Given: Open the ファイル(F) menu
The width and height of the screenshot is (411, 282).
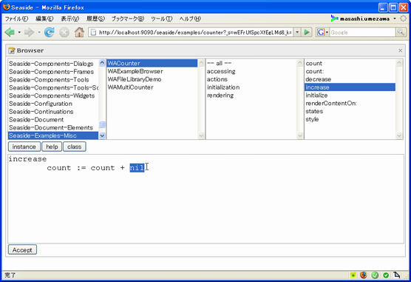Looking at the screenshot, I should 16,19.
